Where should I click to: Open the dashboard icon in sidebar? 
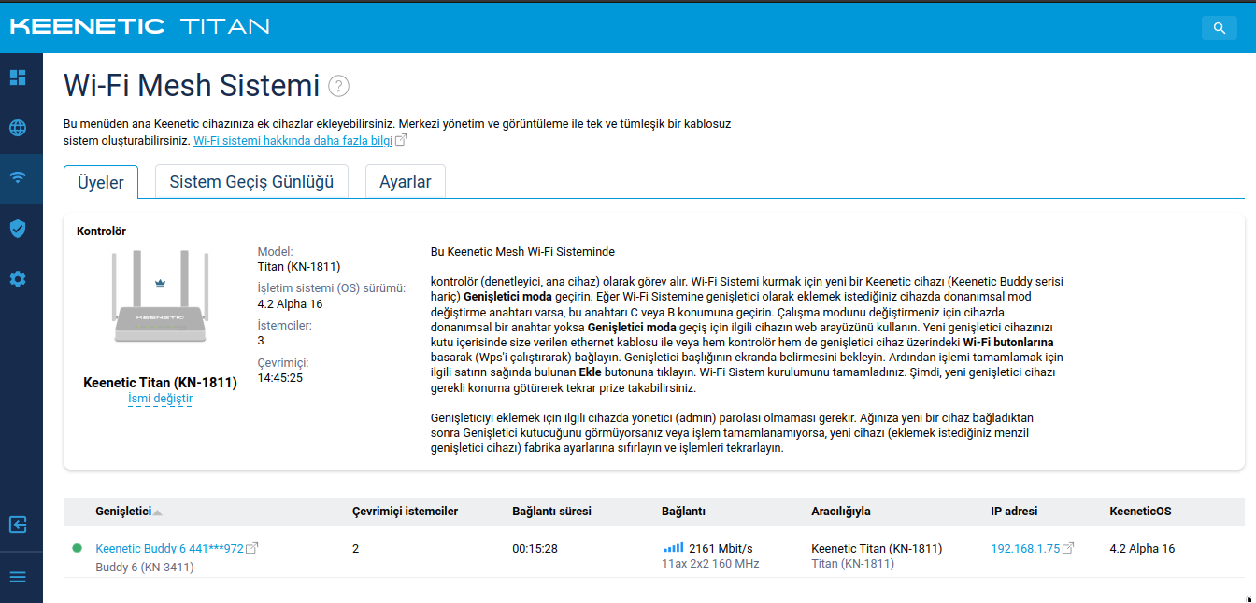point(18,77)
